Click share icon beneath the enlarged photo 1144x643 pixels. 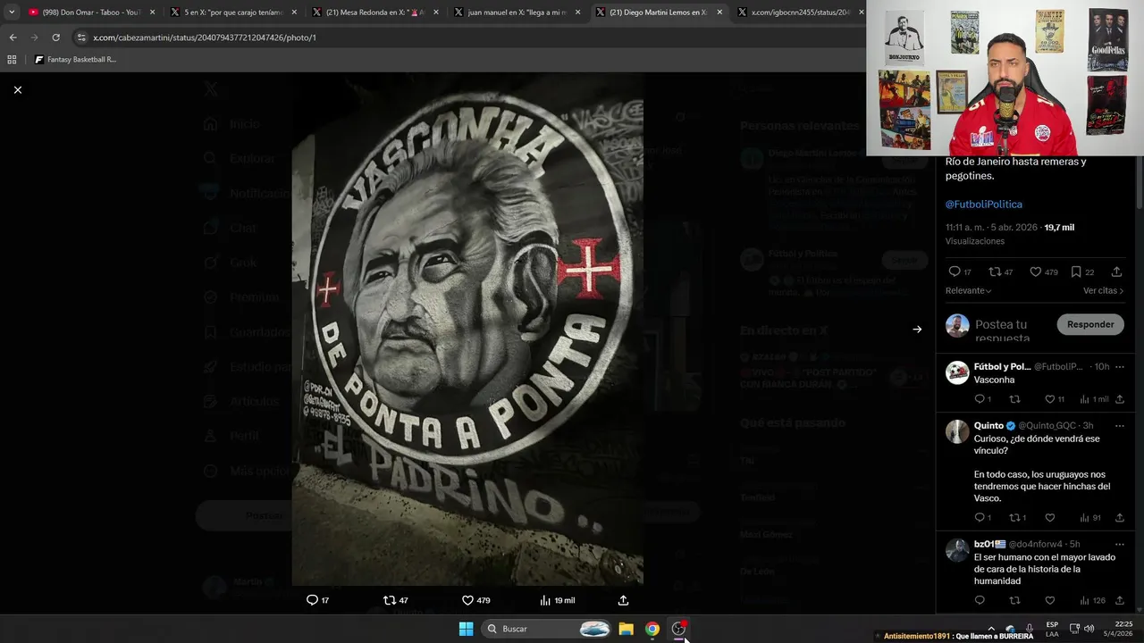click(623, 600)
